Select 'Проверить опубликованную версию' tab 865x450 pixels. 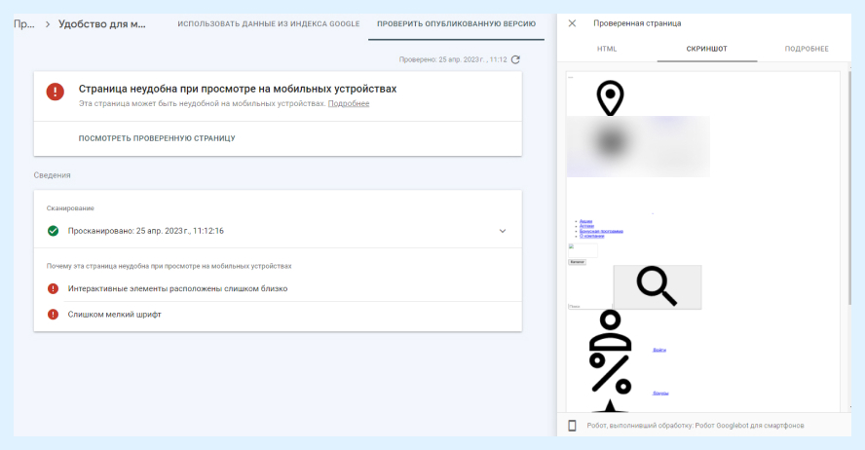tap(456, 23)
